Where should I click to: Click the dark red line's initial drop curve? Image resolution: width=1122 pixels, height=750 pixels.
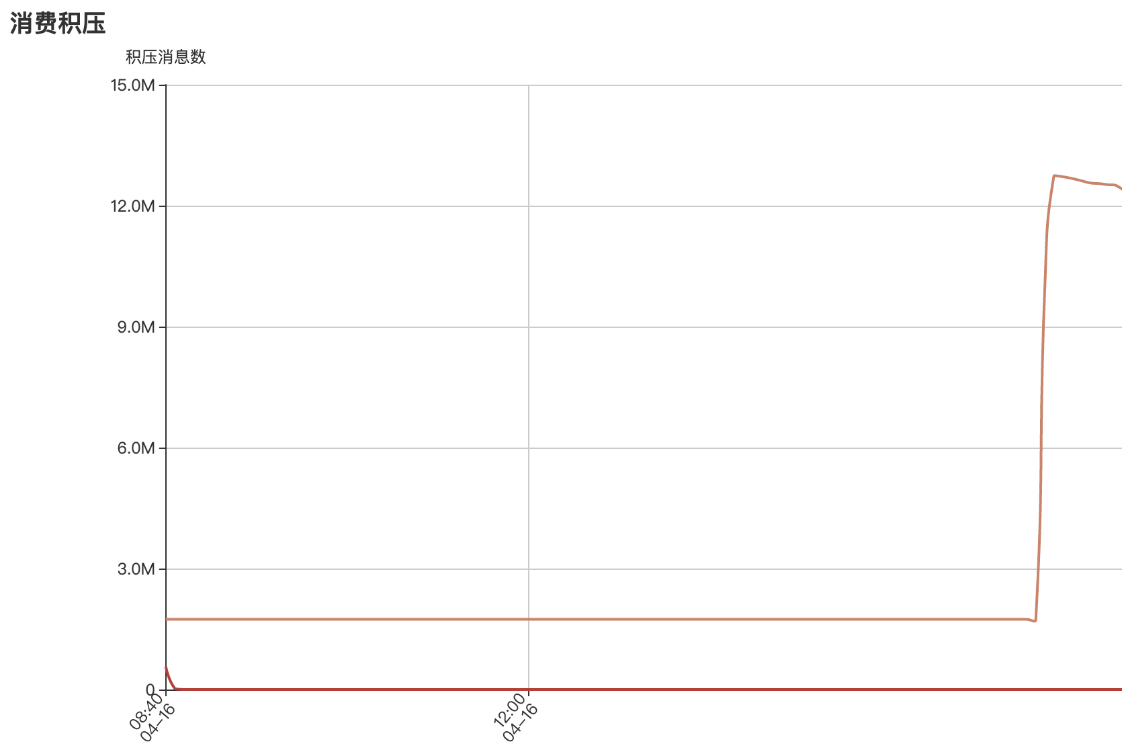point(170,678)
